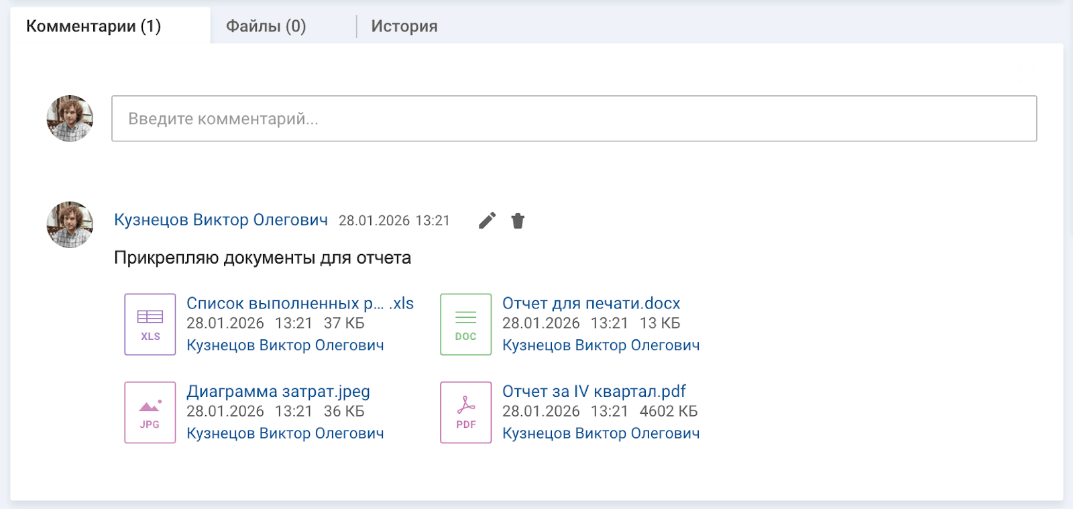Click the comment author's avatar photo

[x=70, y=225]
